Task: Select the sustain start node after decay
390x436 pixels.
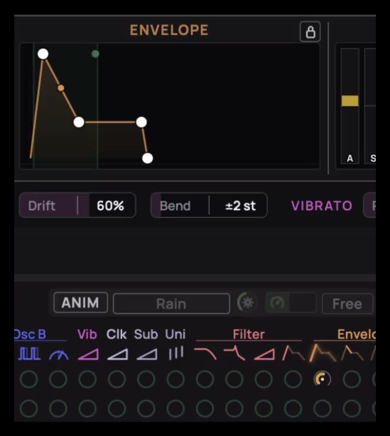Action: (79, 122)
